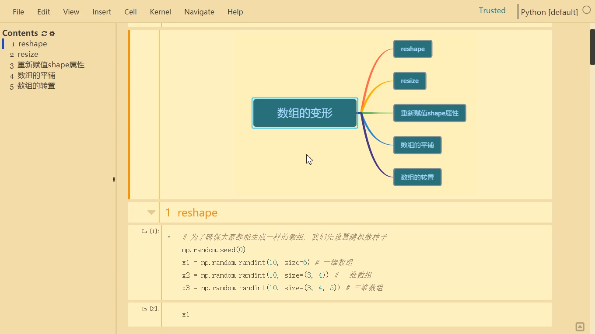Open the Help menu
The width and height of the screenshot is (595, 334).
(x=235, y=12)
